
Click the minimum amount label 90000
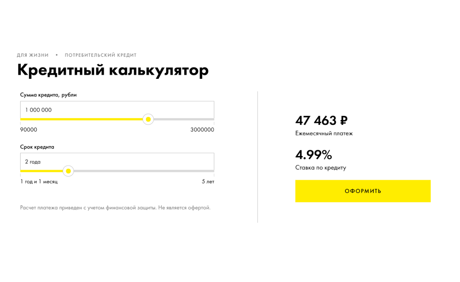point(28,129)
